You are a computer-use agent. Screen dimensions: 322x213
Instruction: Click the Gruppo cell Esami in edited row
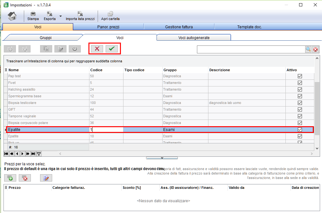point(185,129)
